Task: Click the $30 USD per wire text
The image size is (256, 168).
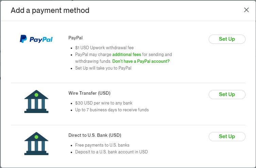Action: tap(104, 103)
